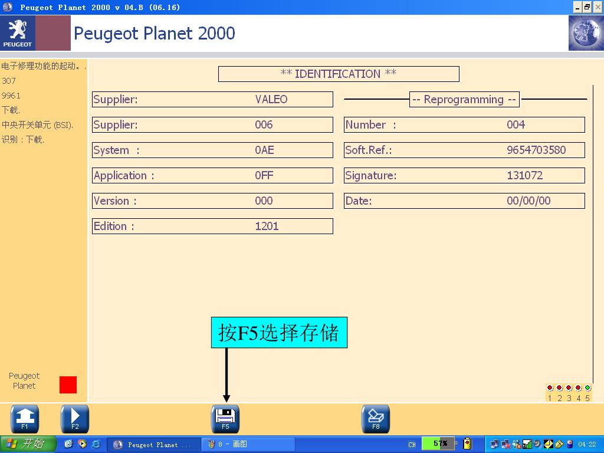Minimize the Peugeot Planet window
Viewport: 604px width, 453px height.
[577, 7]
